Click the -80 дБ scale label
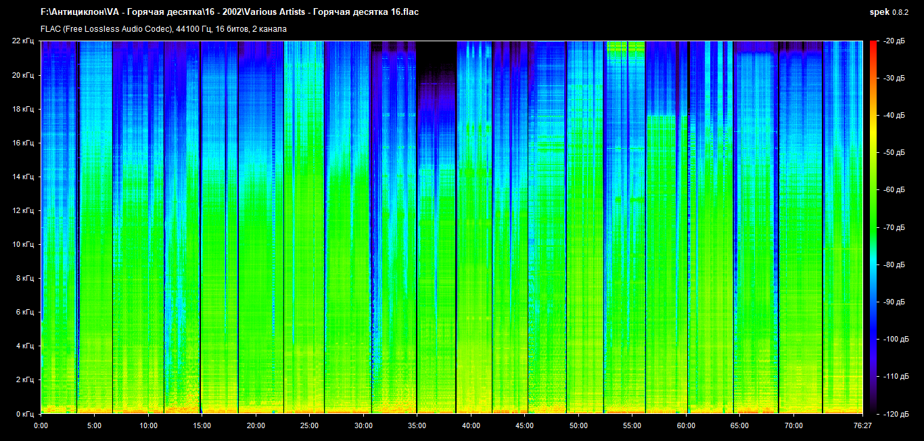This screenshot has width=924, height=441. 894,264
